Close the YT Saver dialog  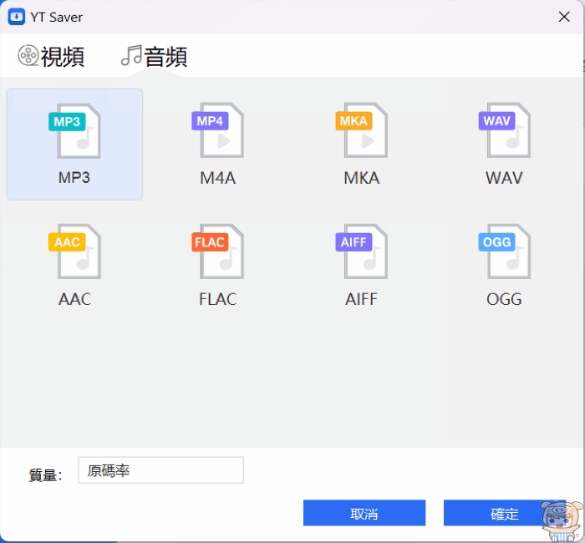pos(564,17)
